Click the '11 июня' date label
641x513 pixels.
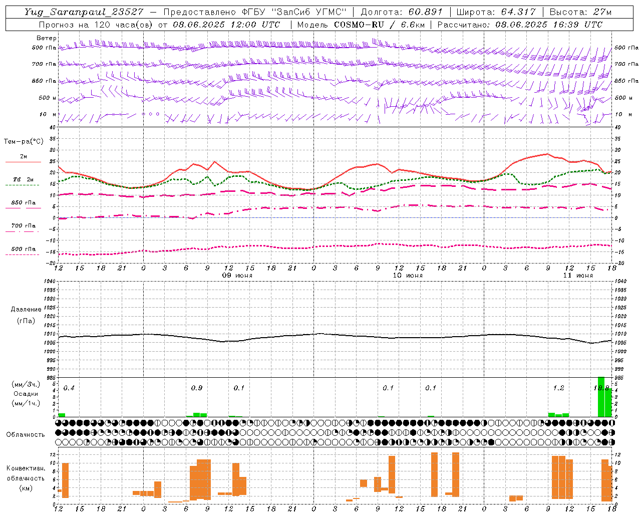[x=578, y=276]
